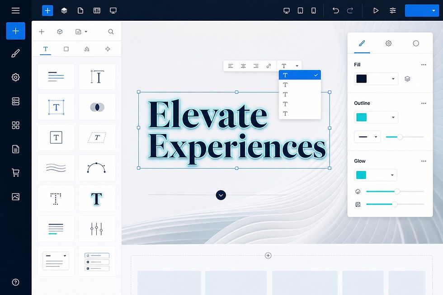Choose the skewed italic T preset
443x295 pixels.
tap(97, 137)
